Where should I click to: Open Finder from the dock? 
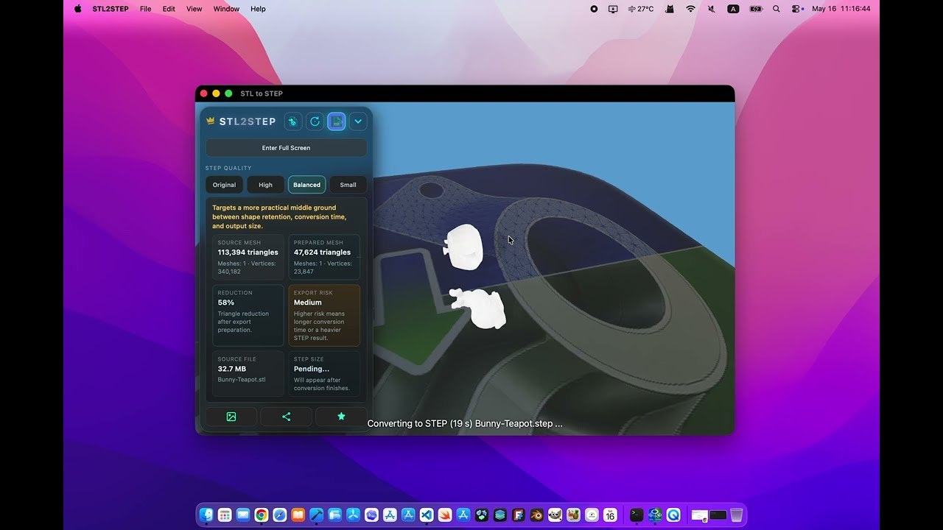click(x=206, y=515)
